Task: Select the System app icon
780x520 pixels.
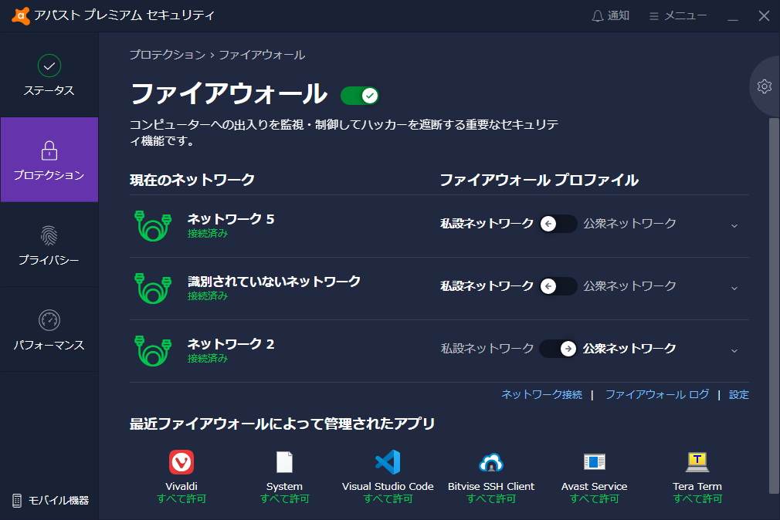Action: pyautogui.click(x=284, y=462)
